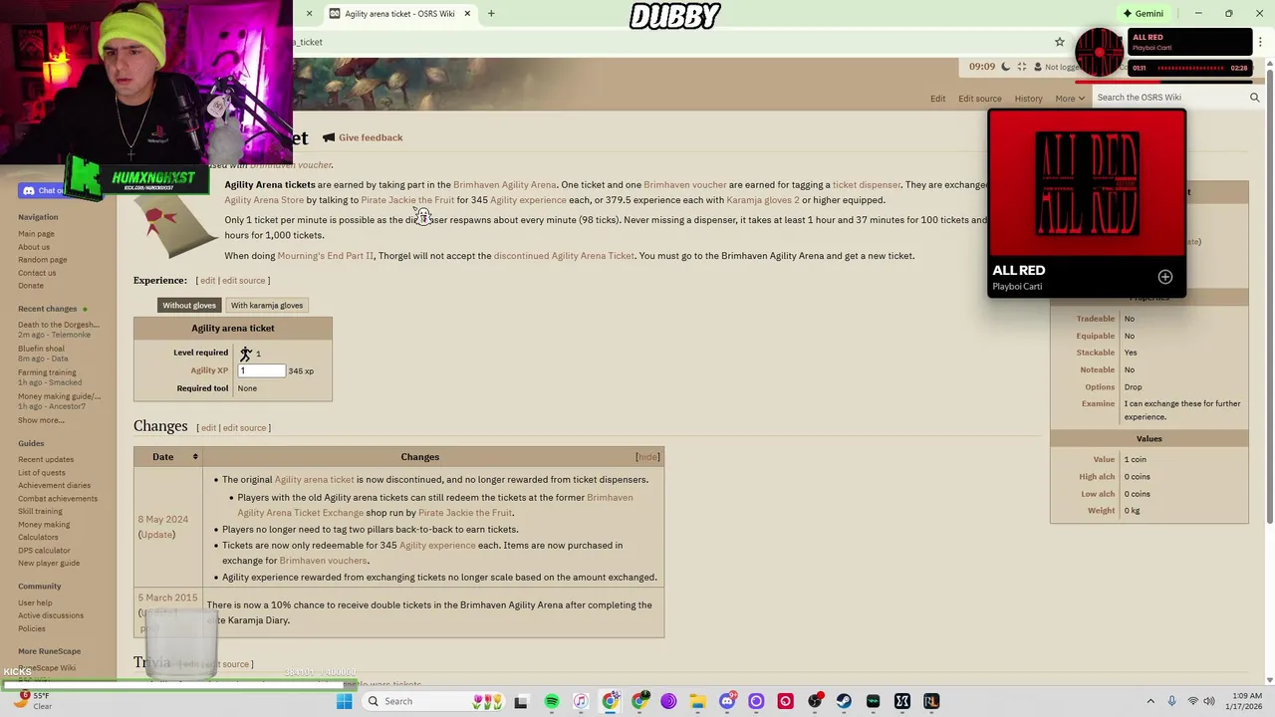Open Steam from the taskbar
The width and height of the screenshot is (1275, 717).
point(844,702)
